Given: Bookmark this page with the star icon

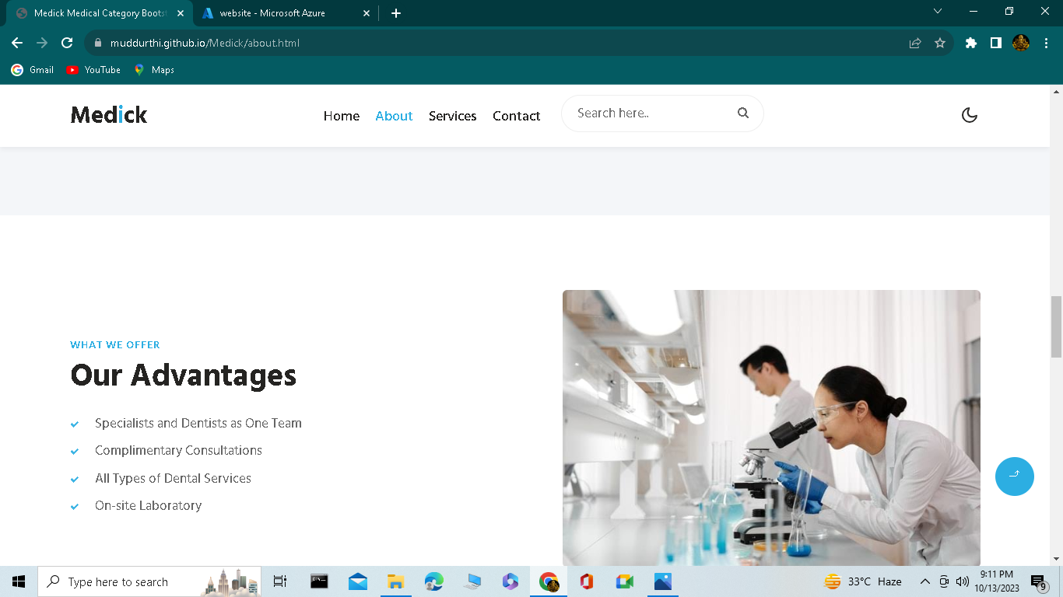Looking at the screenshot, I should tap(941, 43).
